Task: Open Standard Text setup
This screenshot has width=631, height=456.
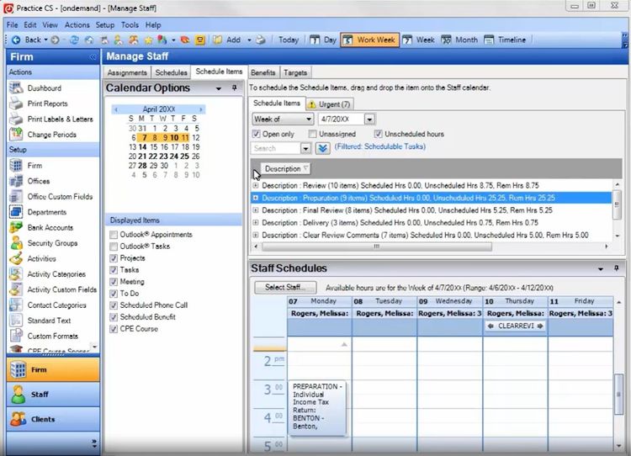Action: (49, 321)
